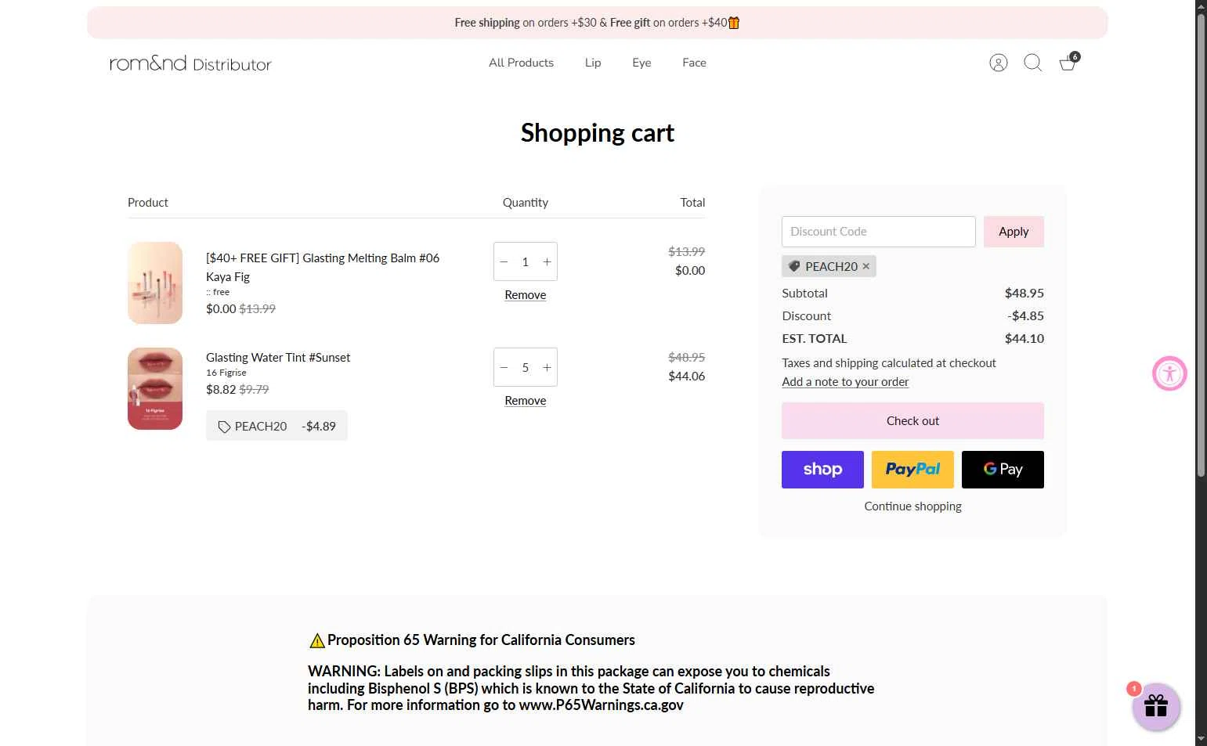
Task: Open the Lip menu
Action: (x=593, y=63)
